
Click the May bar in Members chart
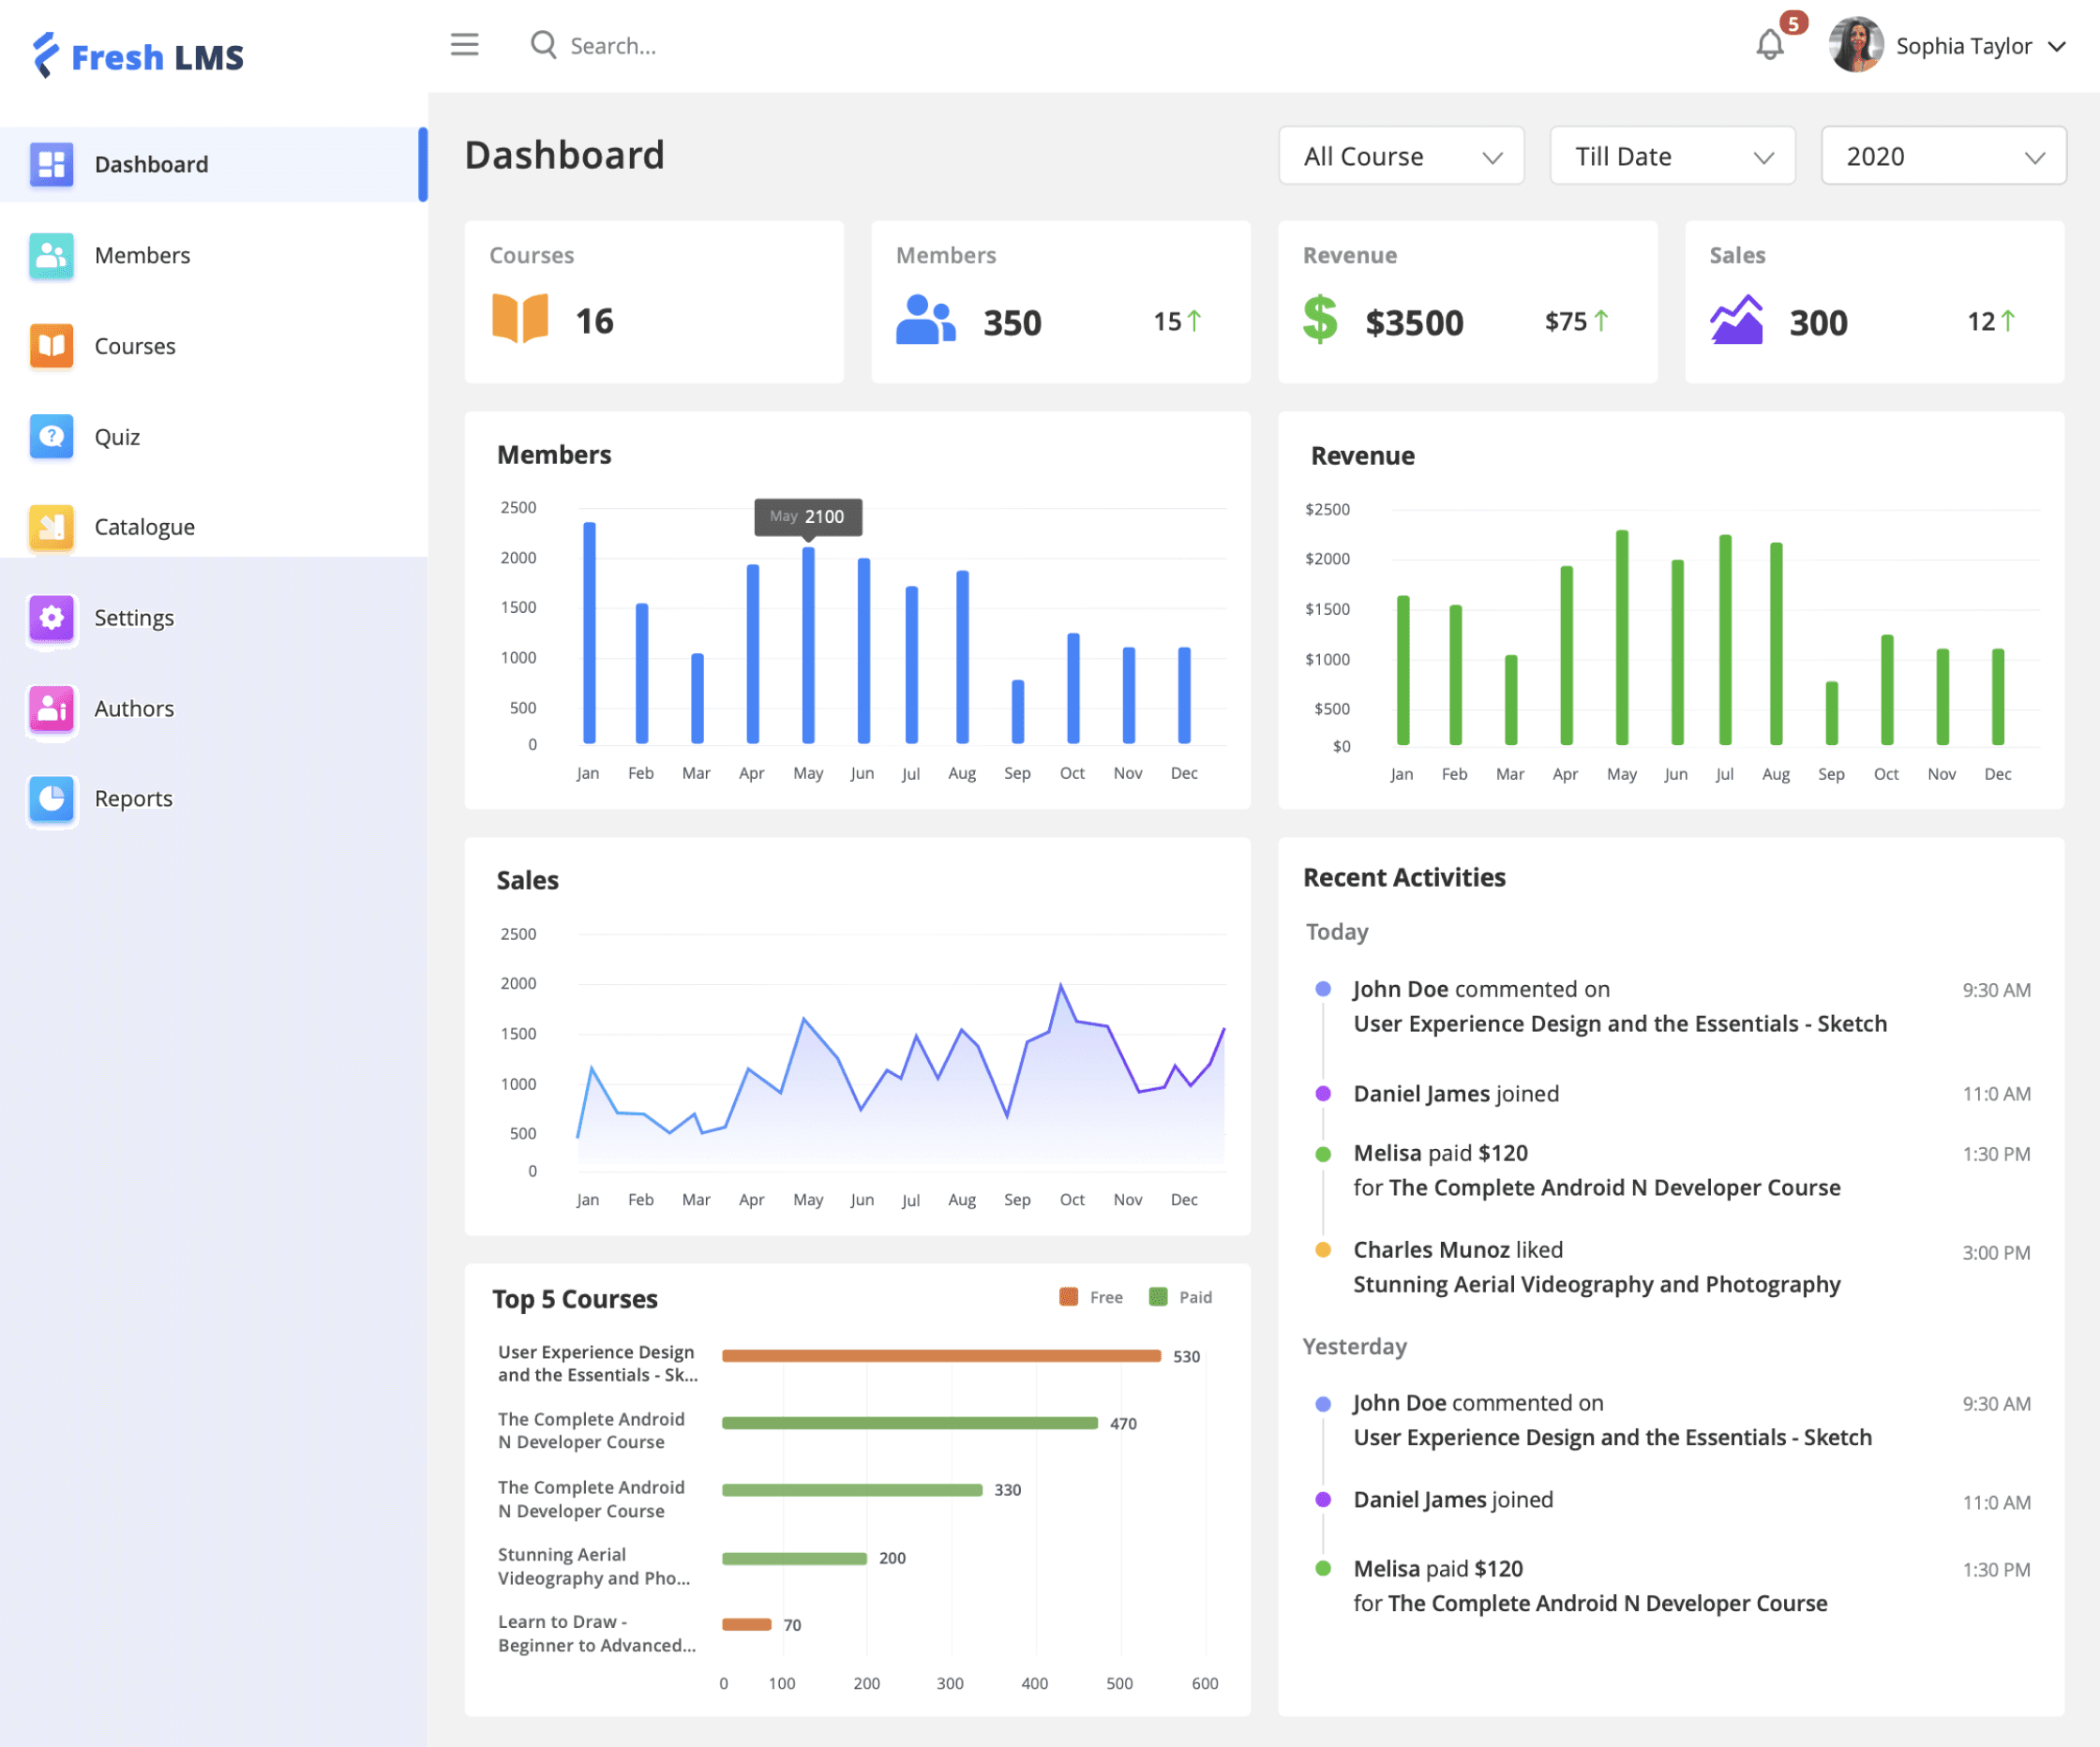pos(808,645)
